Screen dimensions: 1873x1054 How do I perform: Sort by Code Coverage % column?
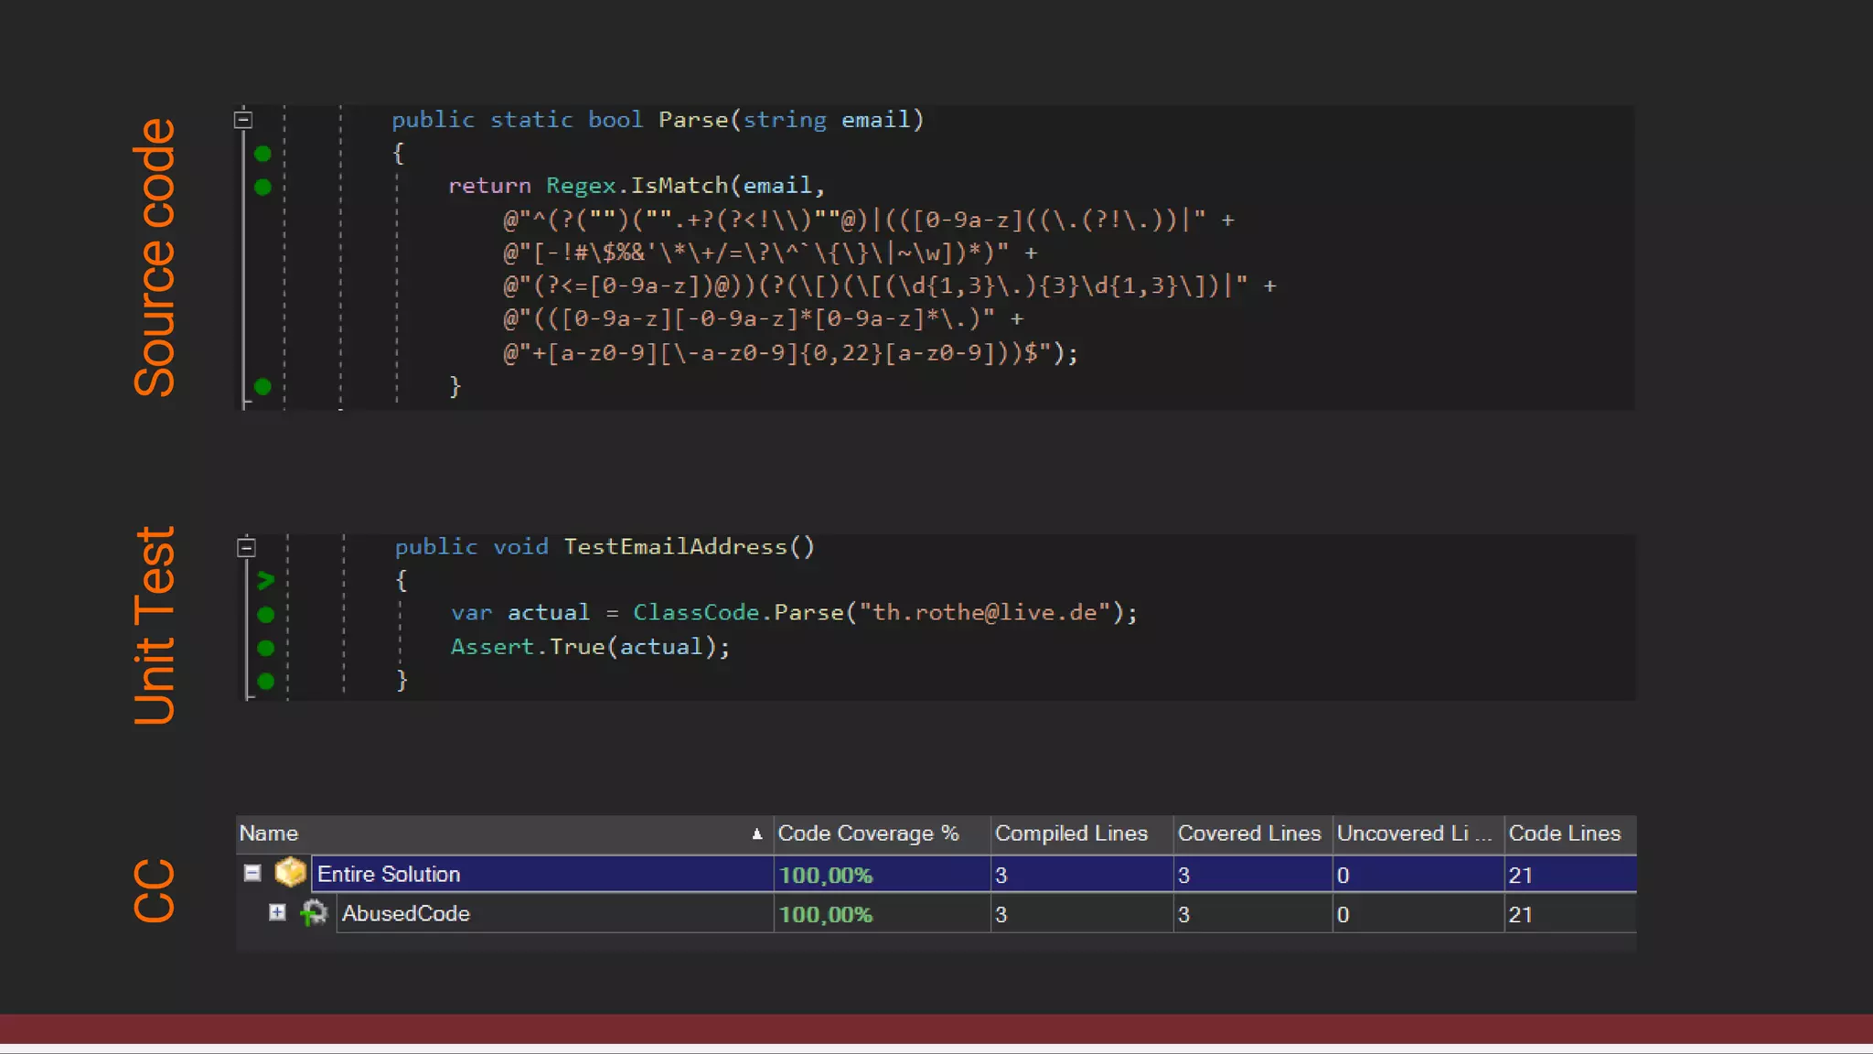point(882,834)
